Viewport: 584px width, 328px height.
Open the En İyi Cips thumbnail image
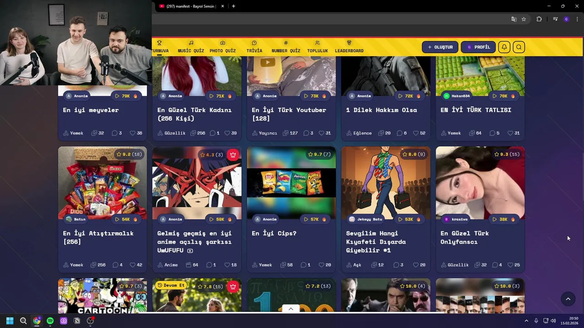(x=291, y=183)
